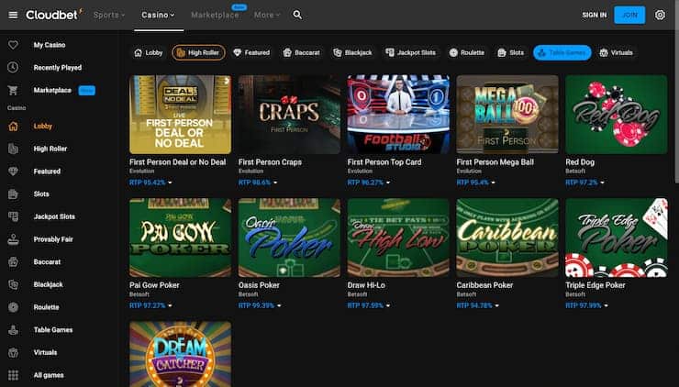The height and width of the screenshot is (387, 679).
Task: Open the Red Dog game thumbnail
Action: (617, 115)
